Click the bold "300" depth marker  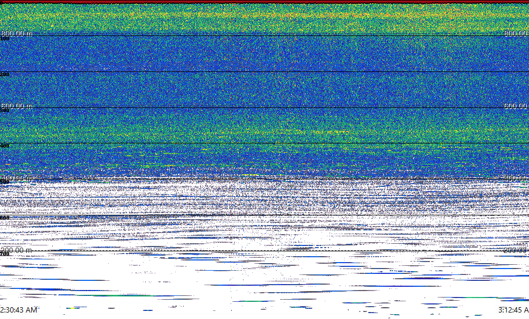tap(5, 111)
